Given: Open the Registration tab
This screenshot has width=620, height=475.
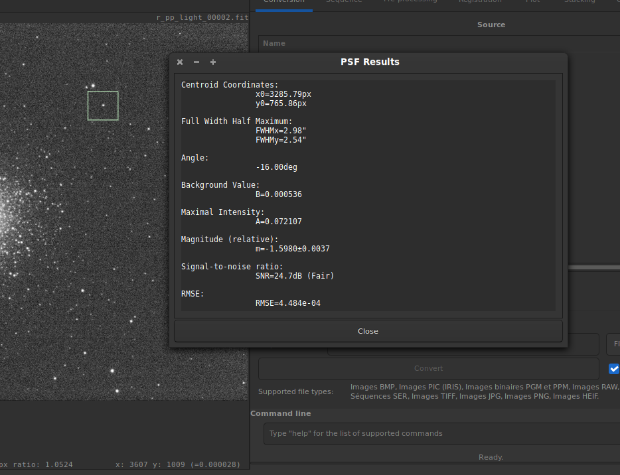Looking at the screenshot, I should pyautogui.click(x=480, y=3).
